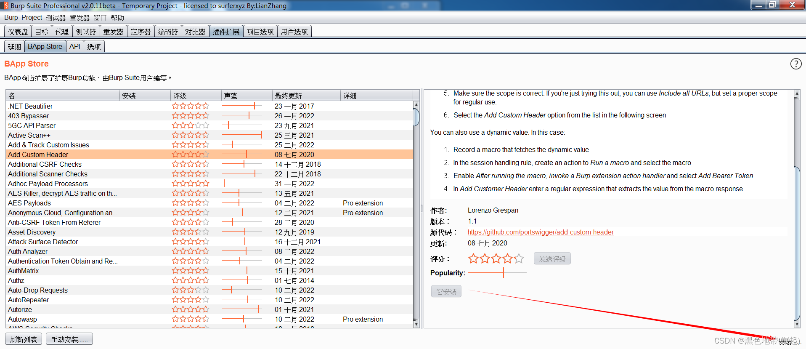Select the AutoRepeater extension
Image resolution: width=806 pixels, height=349 pixels.
tap(209, 300)
